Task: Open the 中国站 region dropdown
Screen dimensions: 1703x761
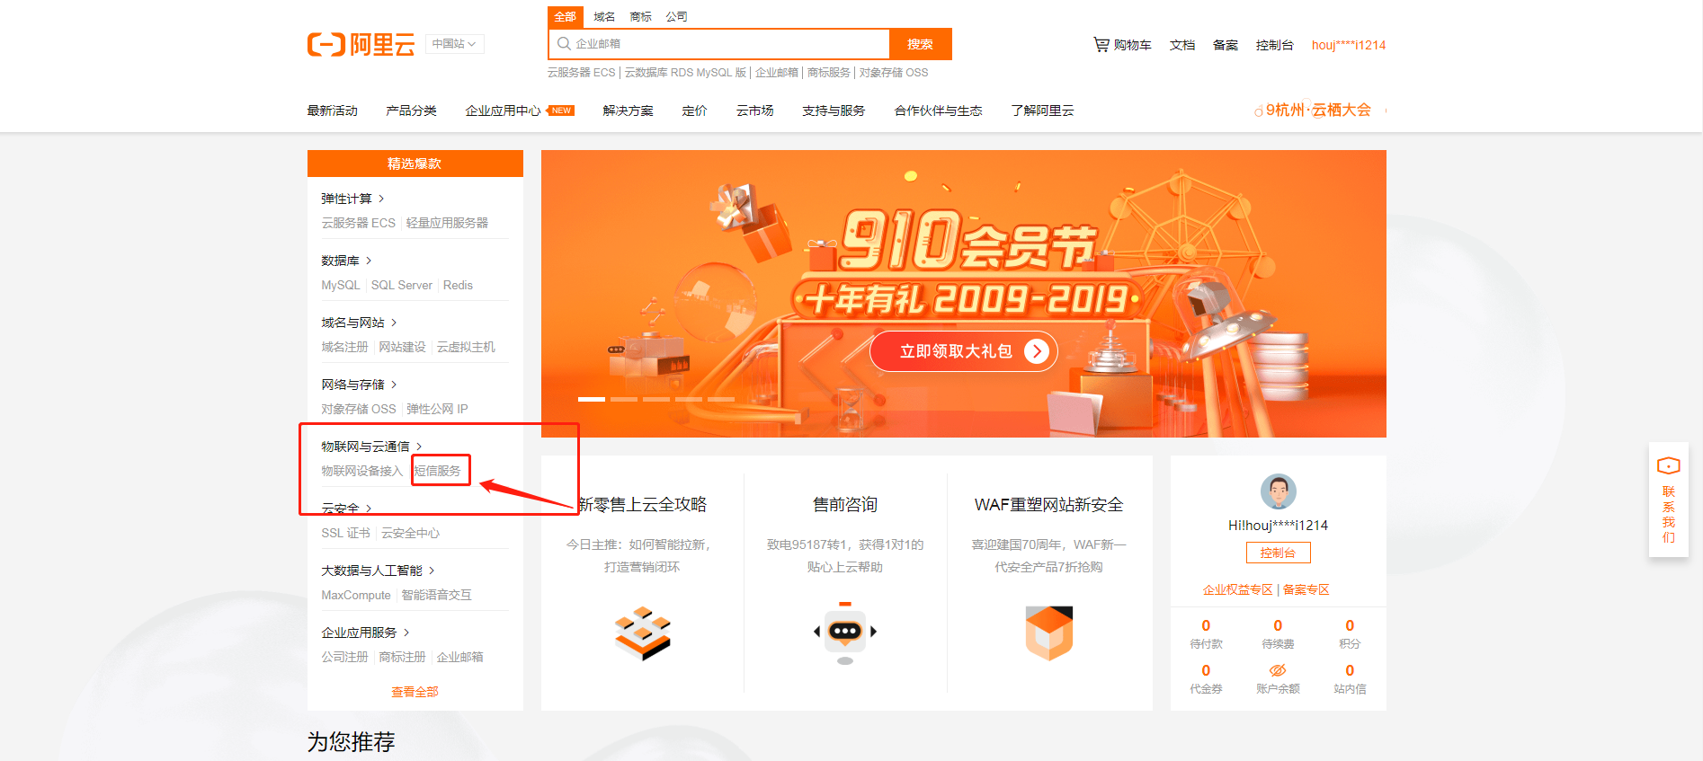Action: tap(454, 44)
